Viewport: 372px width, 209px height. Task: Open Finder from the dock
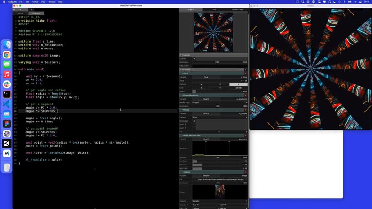[7, 45]
